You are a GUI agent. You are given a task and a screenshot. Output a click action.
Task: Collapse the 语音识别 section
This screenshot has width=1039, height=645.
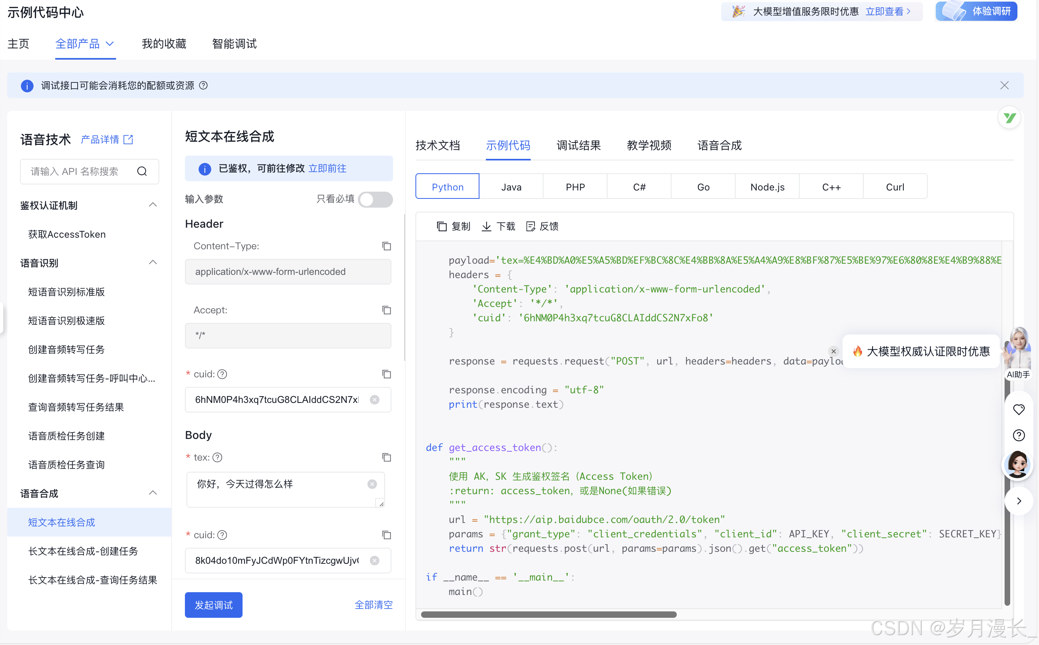153,262
